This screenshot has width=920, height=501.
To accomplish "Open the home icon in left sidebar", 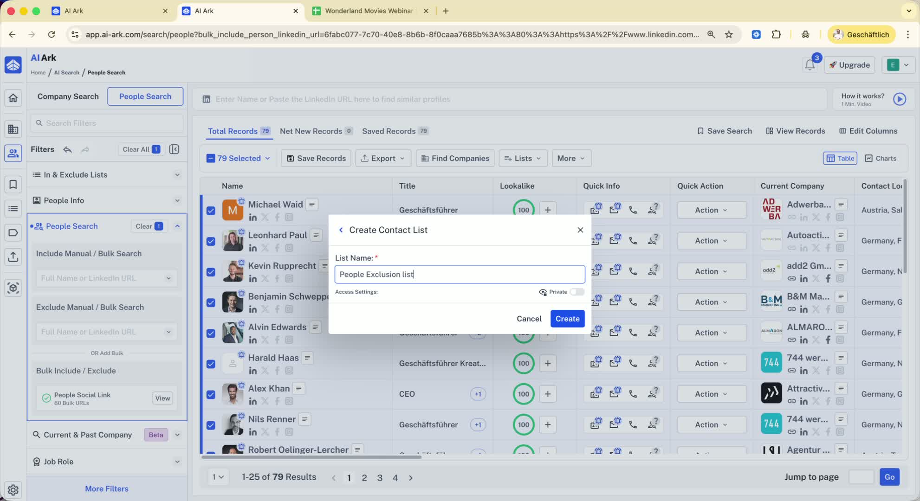I will [13, 98].
